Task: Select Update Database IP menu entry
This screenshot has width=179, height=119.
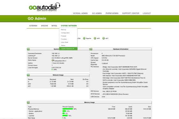Action: point(68,49)
